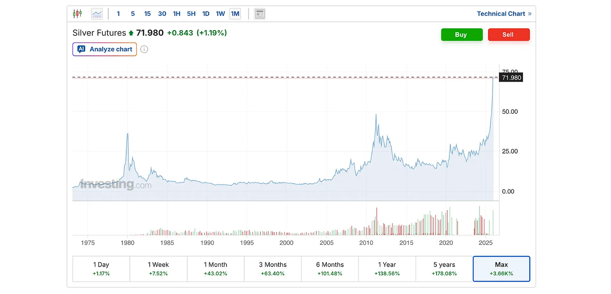The image size is (611, 294).
Task: Choose the 1H interval
Action: (x=177, y=14)
